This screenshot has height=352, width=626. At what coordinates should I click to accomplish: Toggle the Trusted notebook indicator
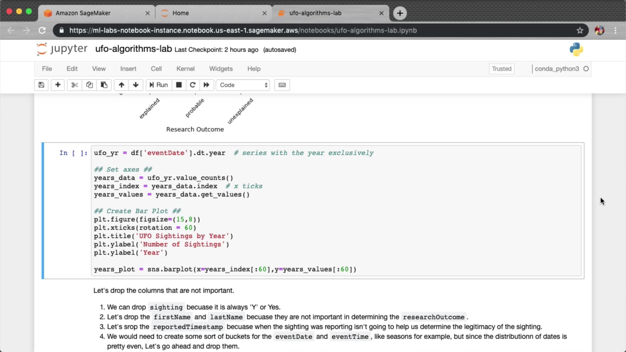501,69
